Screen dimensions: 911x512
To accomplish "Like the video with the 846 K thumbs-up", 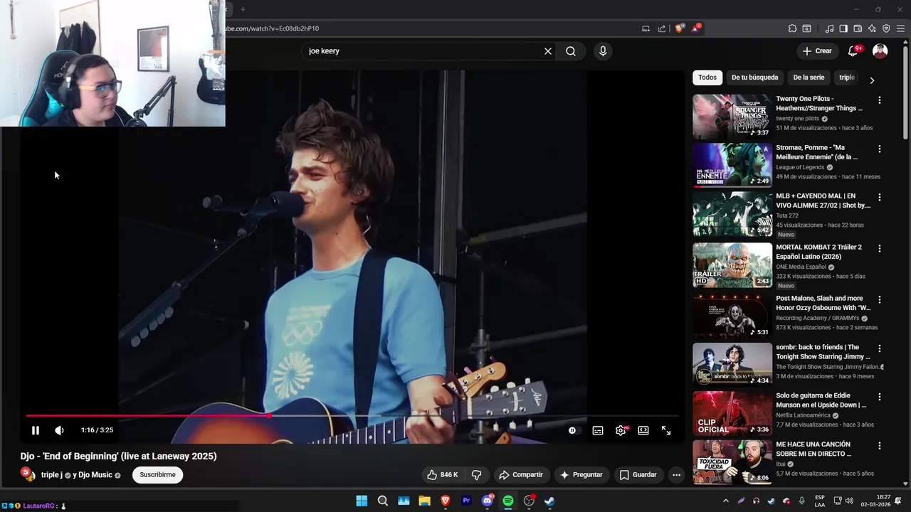I will [442, 475].
